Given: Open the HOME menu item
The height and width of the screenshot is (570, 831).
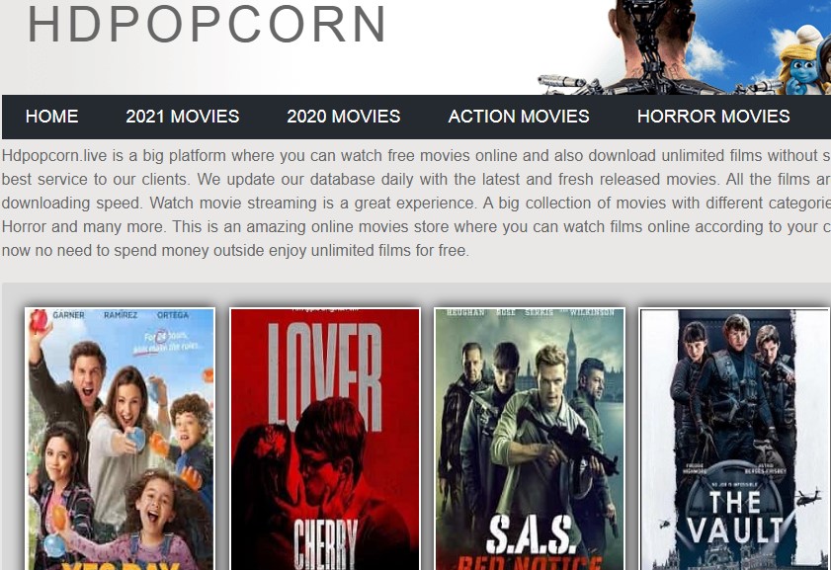Looking at the screenshot, I should [x=52, y=116].
